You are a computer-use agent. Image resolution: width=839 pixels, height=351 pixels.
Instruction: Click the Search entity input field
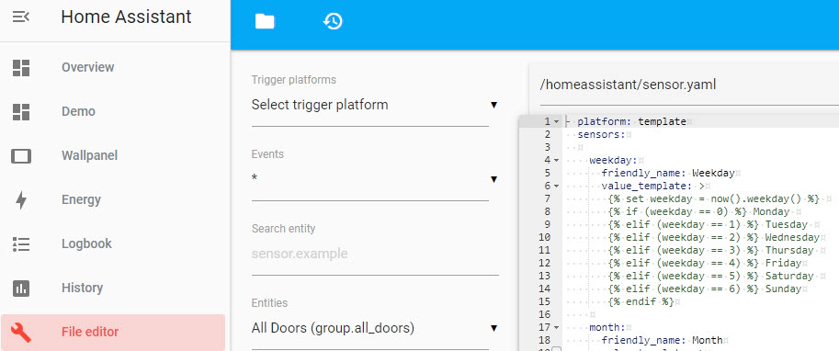[x=375, y=254]
